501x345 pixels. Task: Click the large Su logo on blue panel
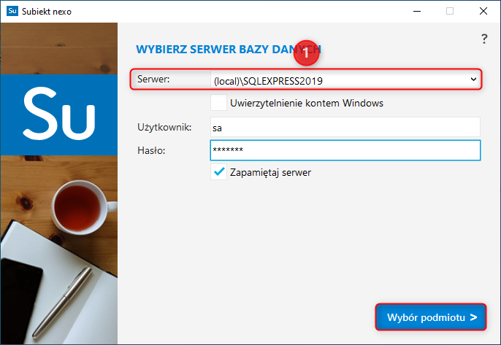(59, 115)
